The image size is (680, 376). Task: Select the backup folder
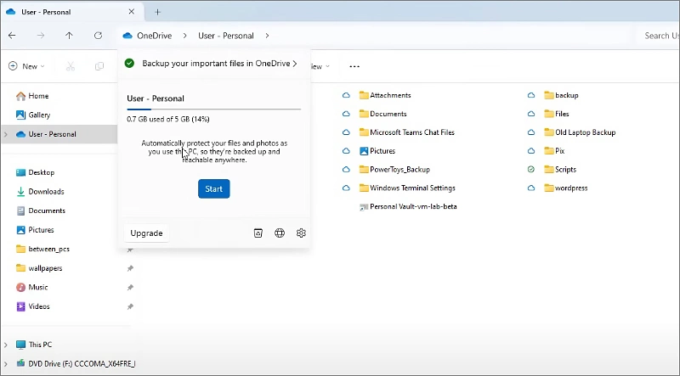pyautogui.click(x=561, y=95)
